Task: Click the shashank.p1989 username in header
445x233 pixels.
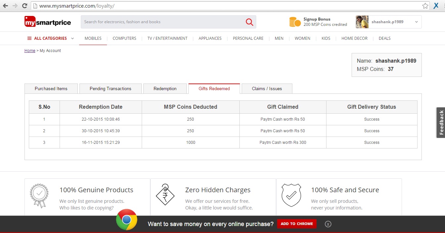Action: pos(387,22)
